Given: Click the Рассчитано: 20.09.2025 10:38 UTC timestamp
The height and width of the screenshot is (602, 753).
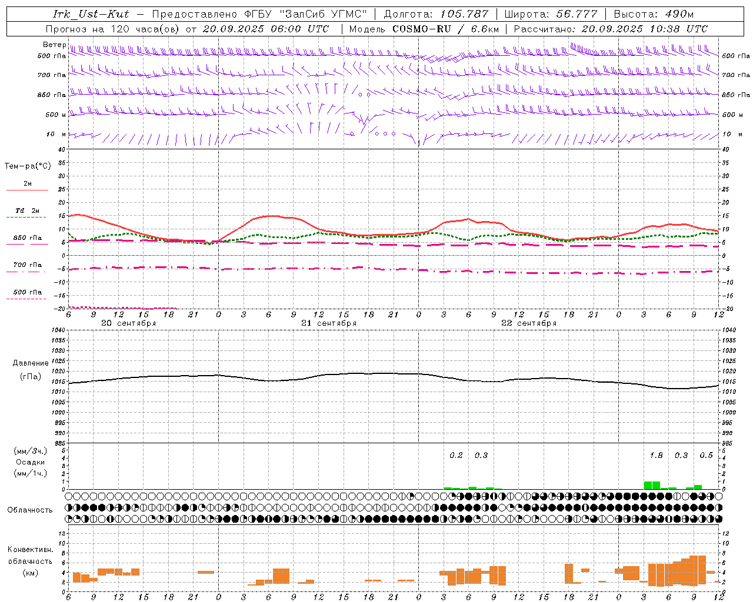Looking at the screenshot, I should pos(611,29).
